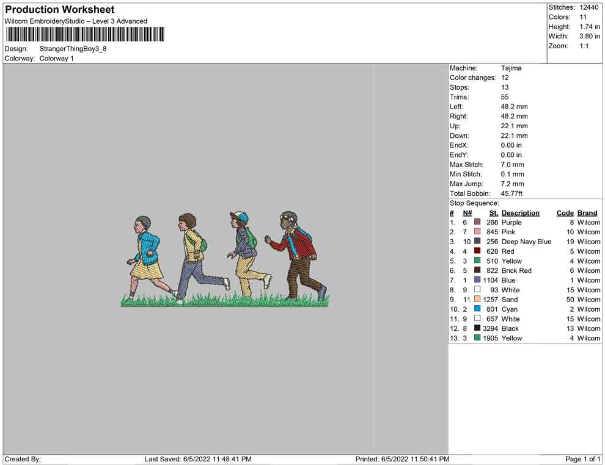Select the Right measurement 48.2 mm

coord(515,117)
